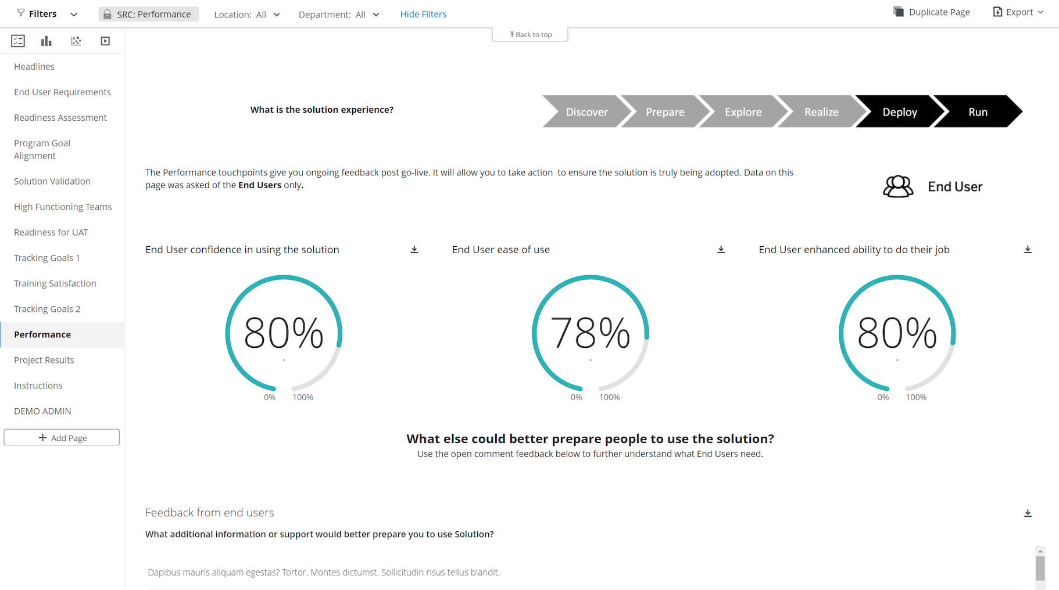The width and height of the screenshot is (1059, 590).
Task: Open the checklist view icon in sidebar
Action: [x=18, y=41]
